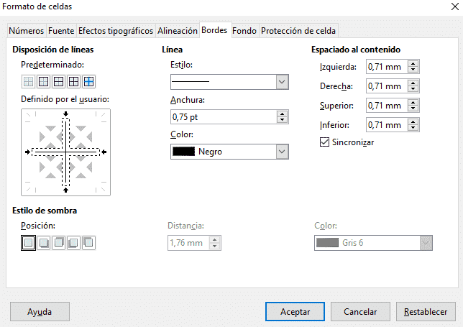Increase the Inferior spacing value

413,122
